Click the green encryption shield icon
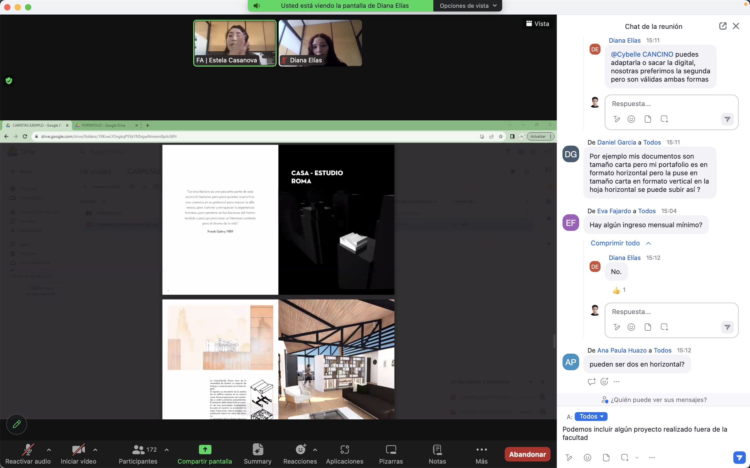 (9, 81)
